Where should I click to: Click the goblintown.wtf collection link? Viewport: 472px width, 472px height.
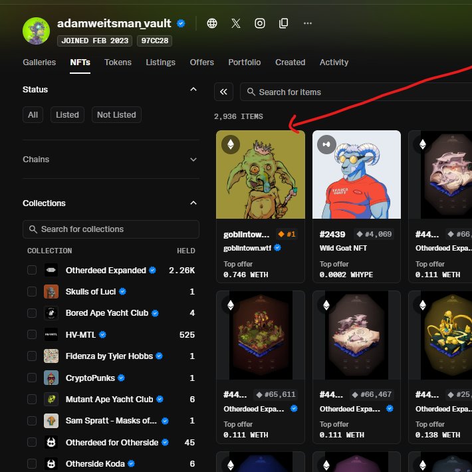coord(247,248)
